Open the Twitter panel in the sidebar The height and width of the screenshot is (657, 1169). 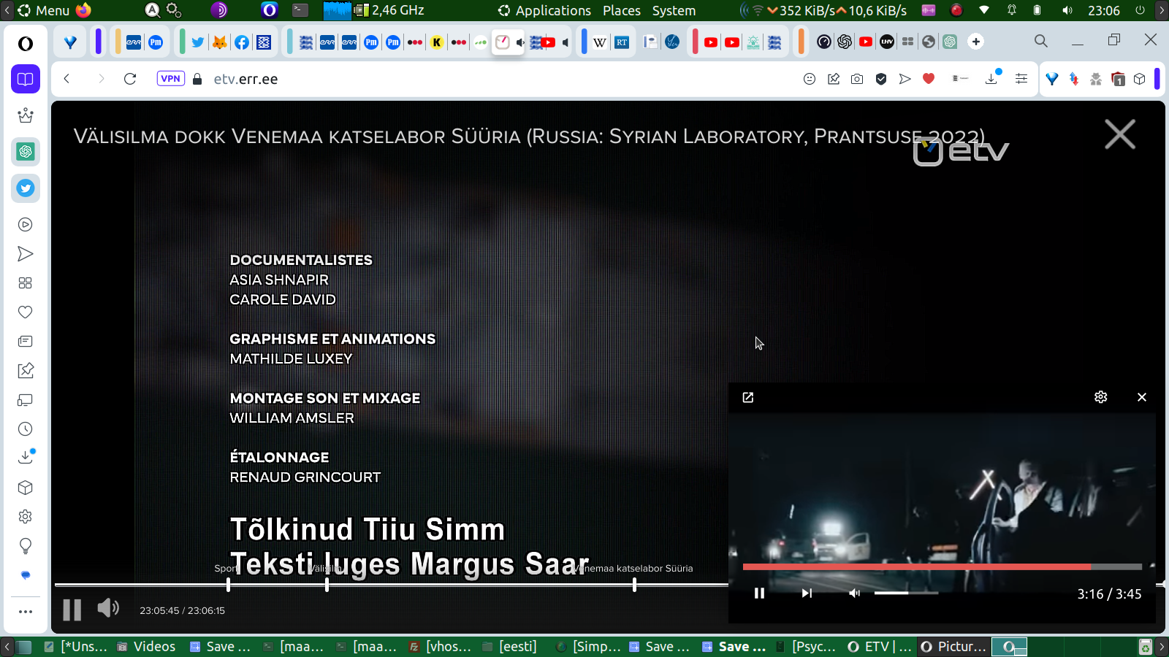pos(26,188)
